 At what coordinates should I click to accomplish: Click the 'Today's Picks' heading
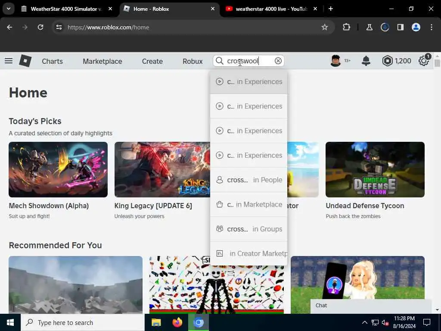pyautogui.click(x=35, y=121)
